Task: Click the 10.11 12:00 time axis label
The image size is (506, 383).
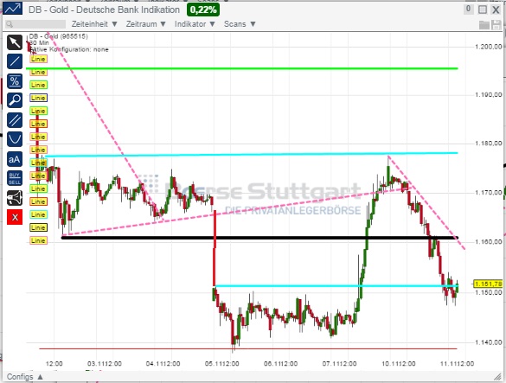Action: click(x=399, y=364)
